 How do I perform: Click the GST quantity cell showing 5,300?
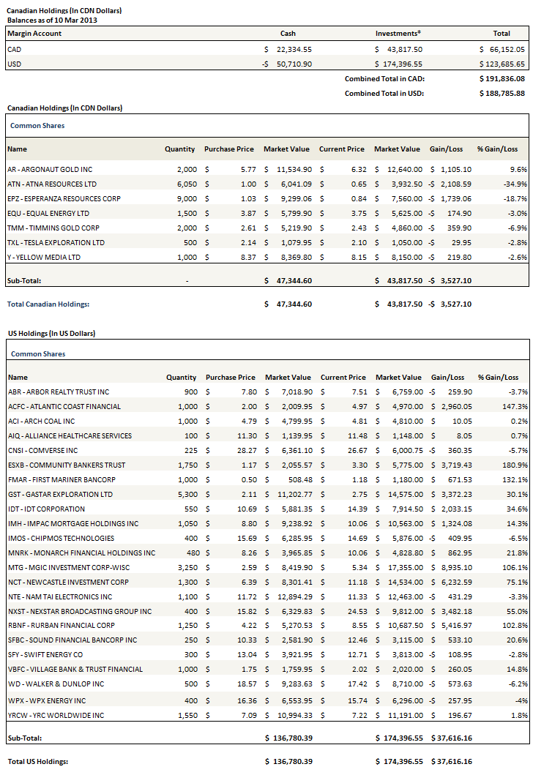click(186, 494)
